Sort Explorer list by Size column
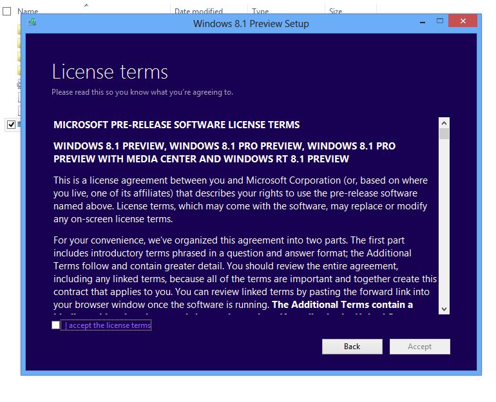The height and width of the screenshot is (402, 496). coord(336,12)
